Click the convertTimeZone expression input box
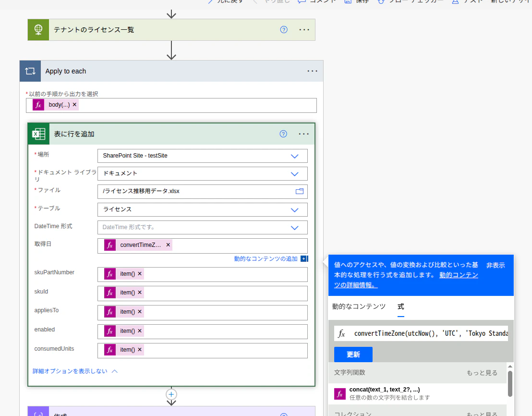 421,333
